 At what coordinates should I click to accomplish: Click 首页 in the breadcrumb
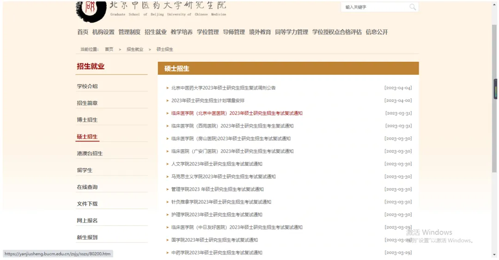(109, 49)
